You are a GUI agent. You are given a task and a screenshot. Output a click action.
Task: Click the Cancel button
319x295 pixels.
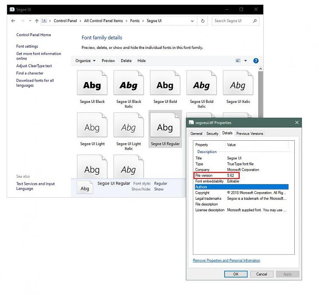pos(262,274)
